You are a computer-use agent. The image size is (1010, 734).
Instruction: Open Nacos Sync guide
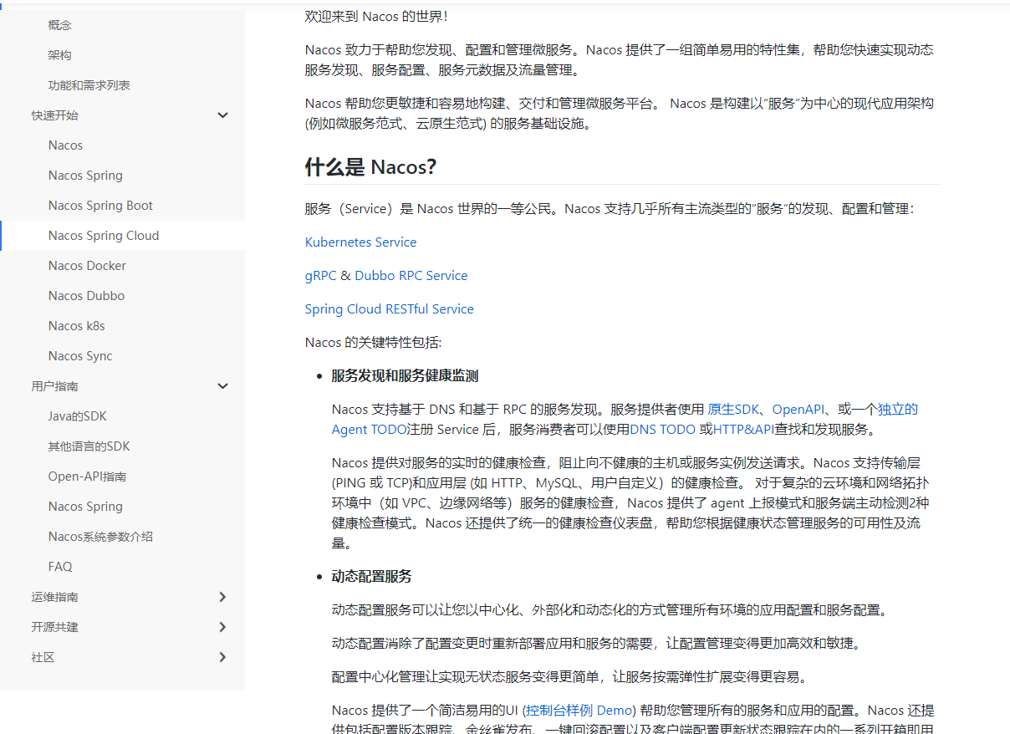pyautogui.click(x=80, y=356)
